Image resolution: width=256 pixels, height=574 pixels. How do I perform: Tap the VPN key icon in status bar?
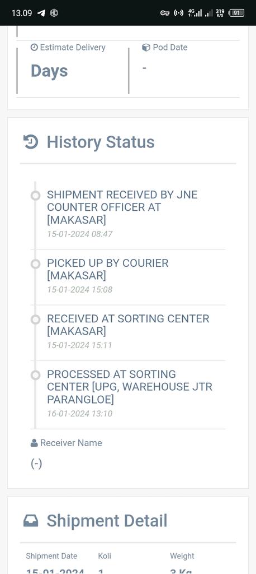pos(165,13)
